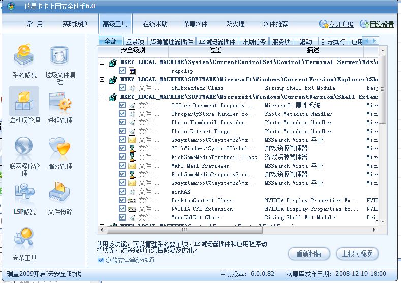Click the 安全级别 column header
Screen dimensions: 401x283
pyautogui.click(x=133, y=50)
